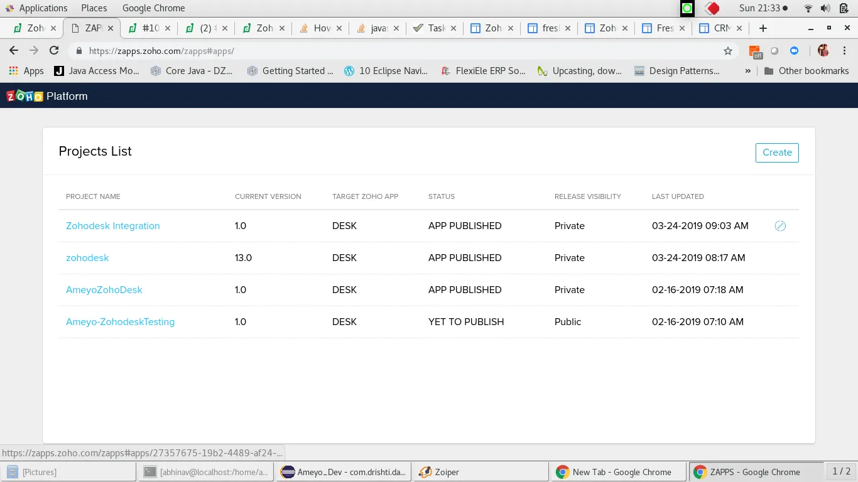Click the address bar URL field
Screen dimensions: 858x482
(x=402, y=51)
